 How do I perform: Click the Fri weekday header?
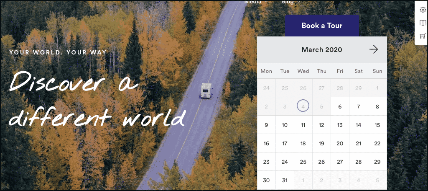coord(340,71)
